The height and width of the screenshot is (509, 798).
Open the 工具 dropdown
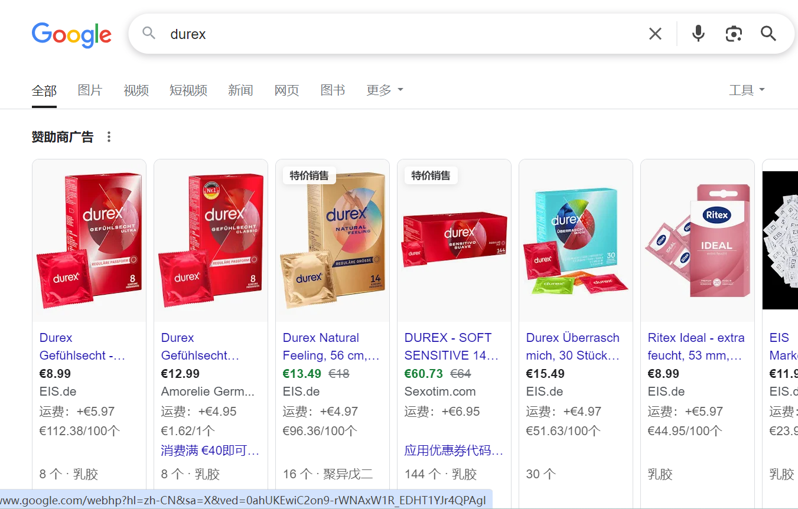[747, 90]
